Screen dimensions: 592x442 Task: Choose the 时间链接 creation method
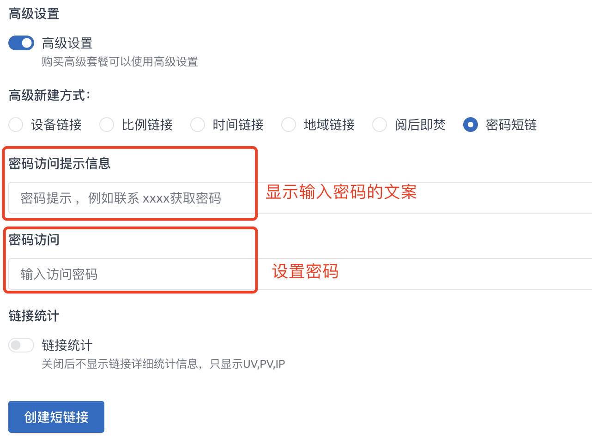(198, 125)
